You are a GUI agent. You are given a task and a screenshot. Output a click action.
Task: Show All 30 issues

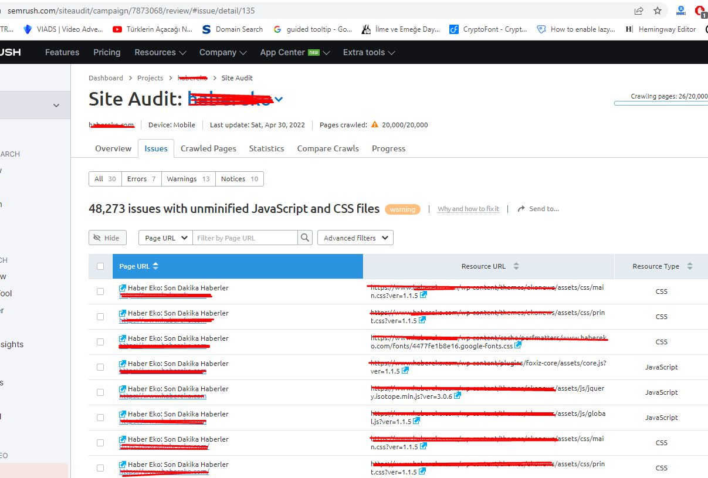coord(105,179)
